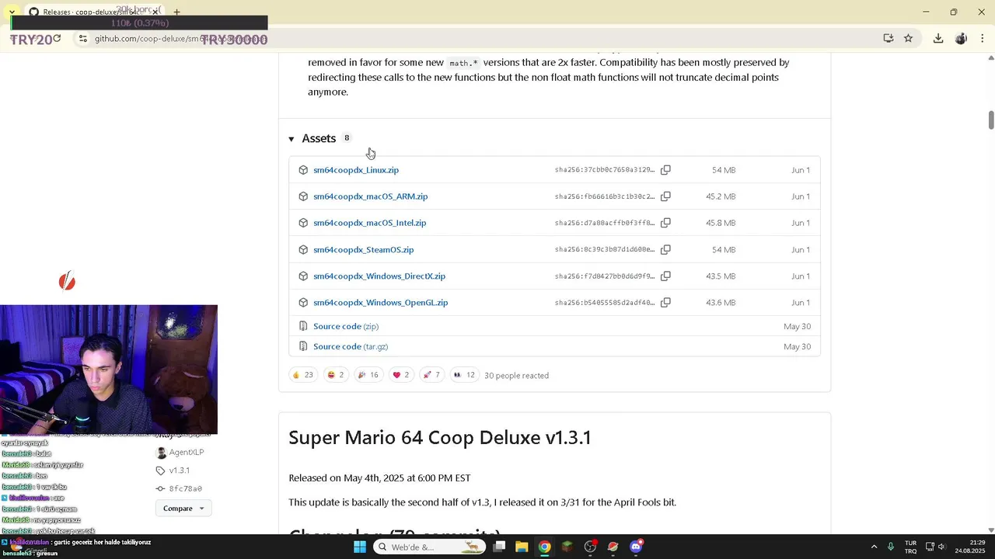Open a new browser tab
This screenshot has height=559, width=995.
[x=176, y=12]
